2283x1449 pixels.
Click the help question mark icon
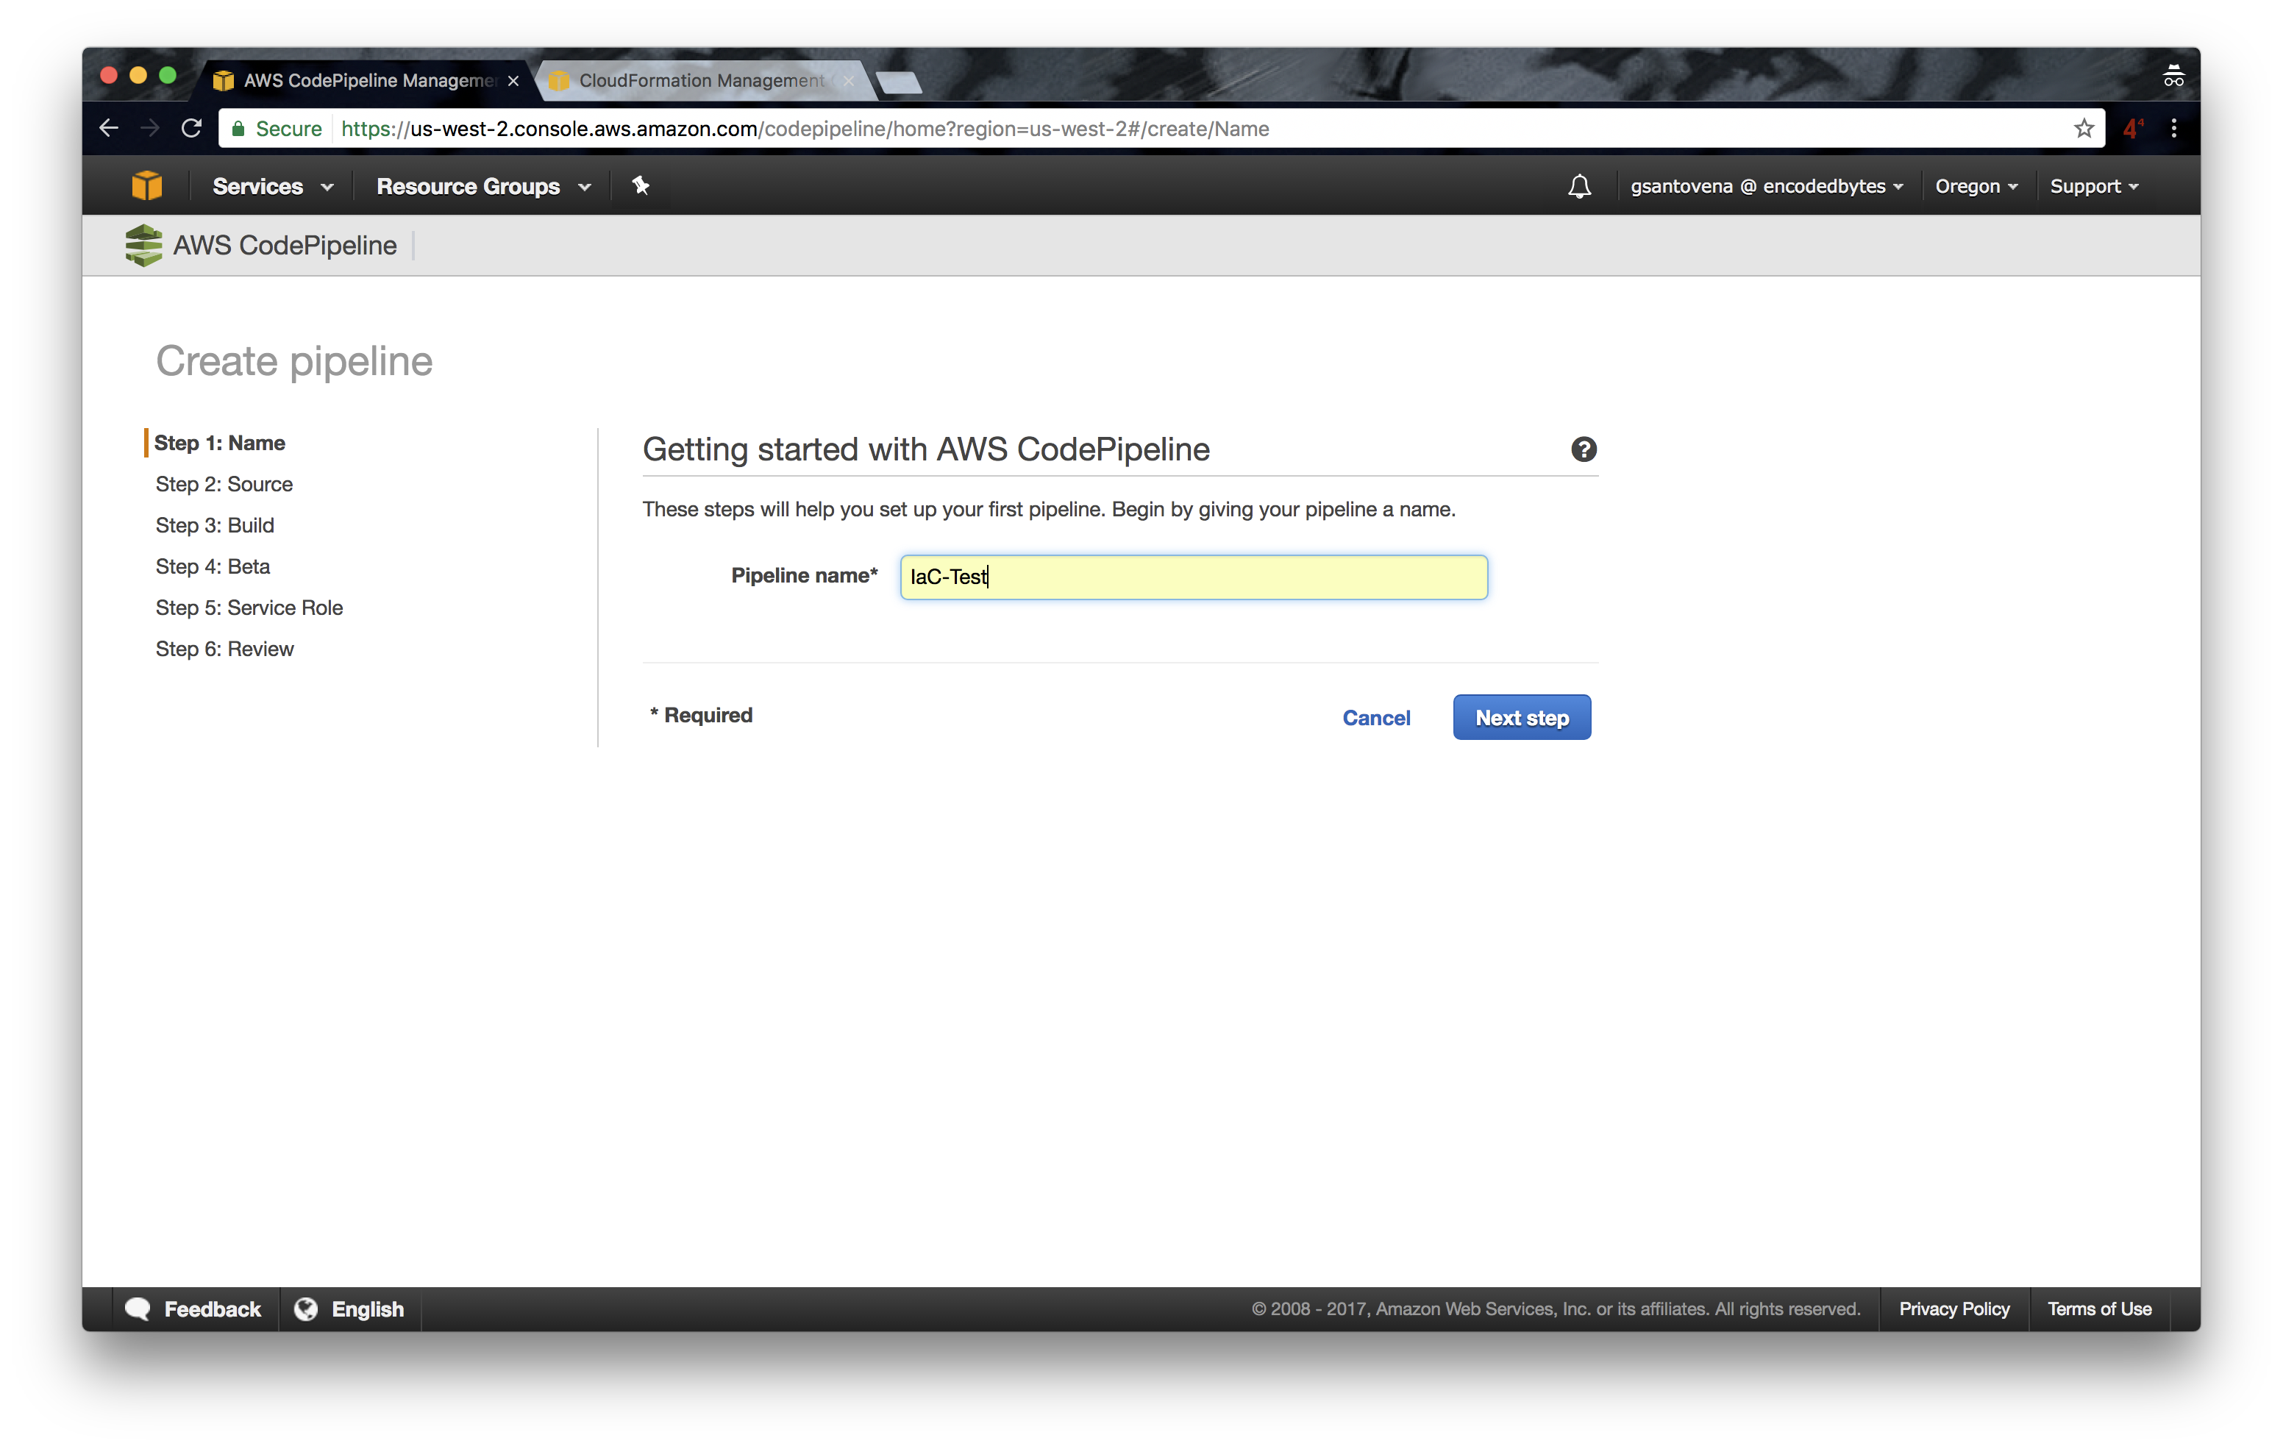(1584, 449)
